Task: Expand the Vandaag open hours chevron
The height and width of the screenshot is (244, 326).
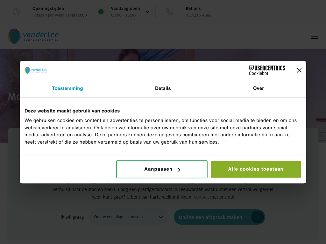Action: pos(147,12)
